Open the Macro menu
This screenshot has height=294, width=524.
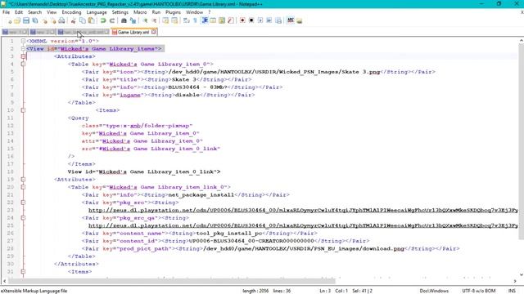[x=140, y=12]
